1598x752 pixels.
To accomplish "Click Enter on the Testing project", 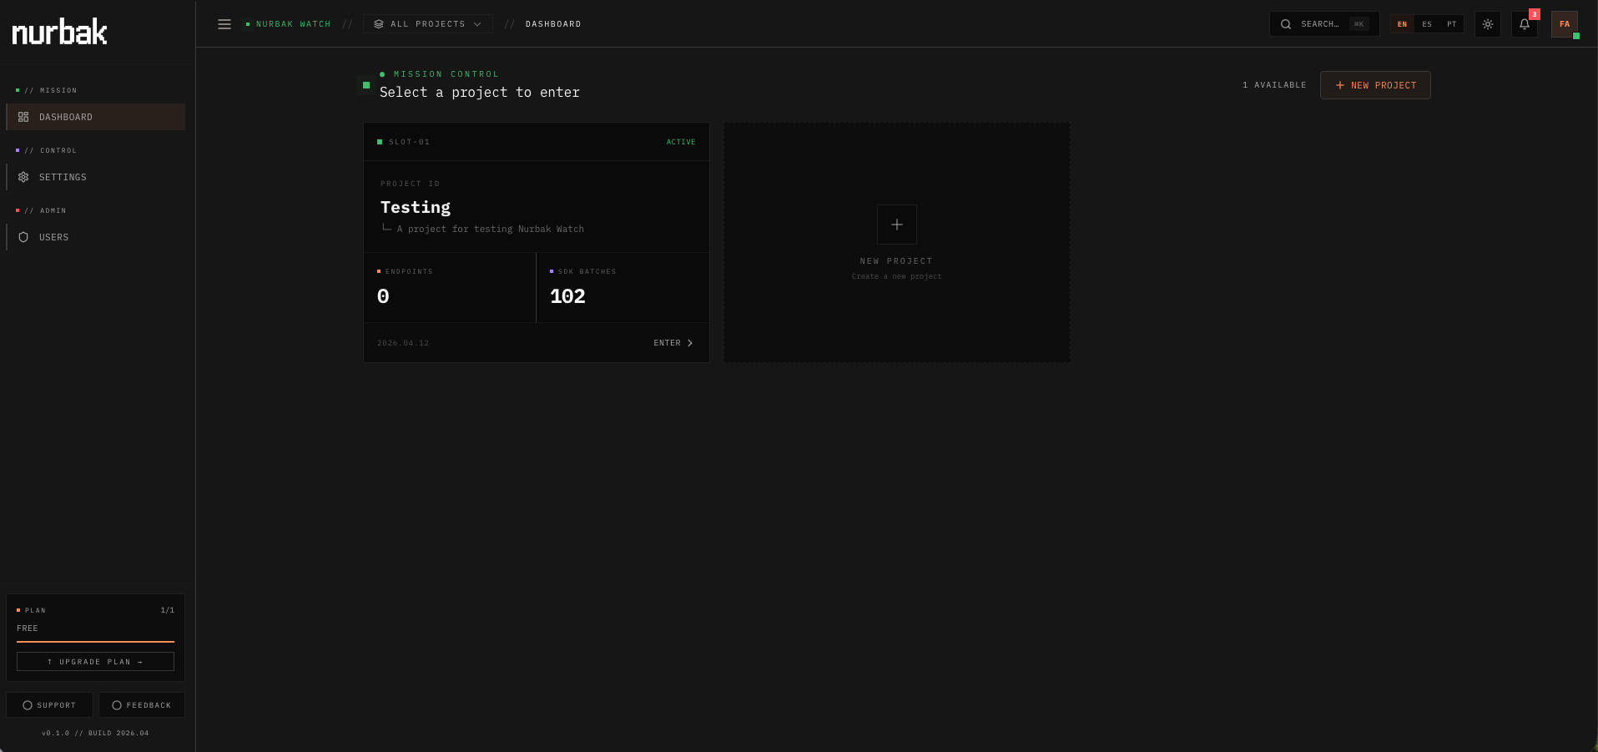I will [x=673, y=343].
